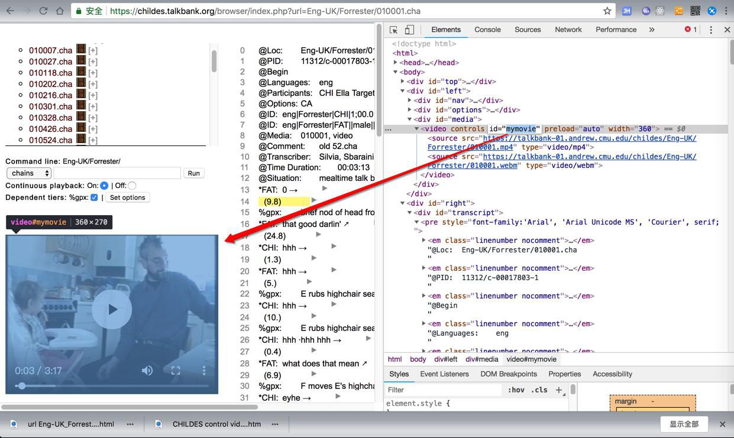Select div#media in the DOM breadcrumb
This screenshot has width=734, height=438.
(481, 359)
